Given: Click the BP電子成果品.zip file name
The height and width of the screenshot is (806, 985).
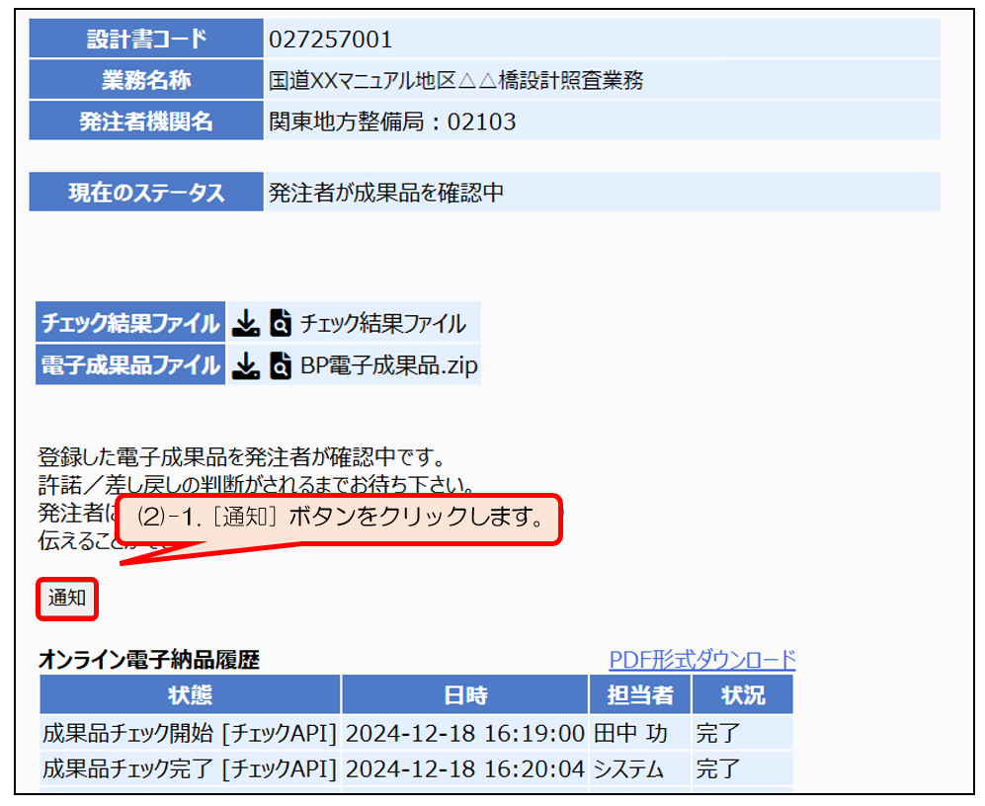Looking at the screenshot, I should click(388, 366).
